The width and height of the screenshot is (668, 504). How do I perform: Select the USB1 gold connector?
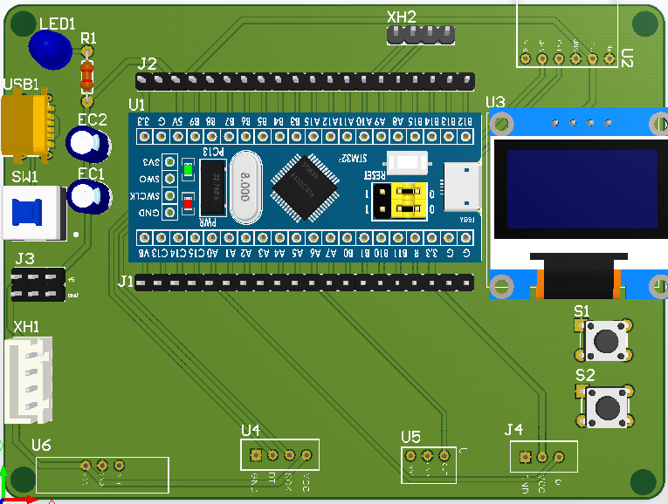point(28,126)
